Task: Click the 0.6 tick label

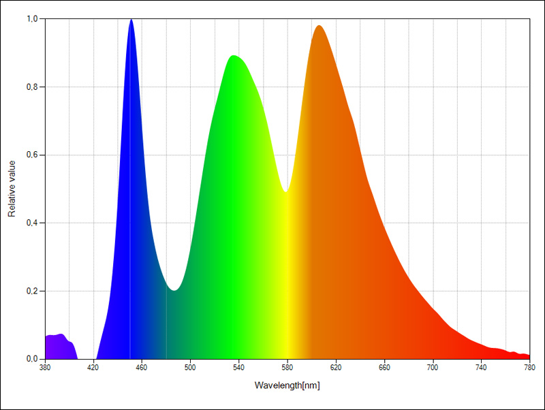Action: (x=32, y=155)
